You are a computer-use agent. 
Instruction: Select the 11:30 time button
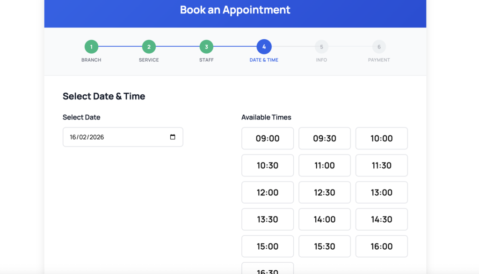[x=382, y=165]
